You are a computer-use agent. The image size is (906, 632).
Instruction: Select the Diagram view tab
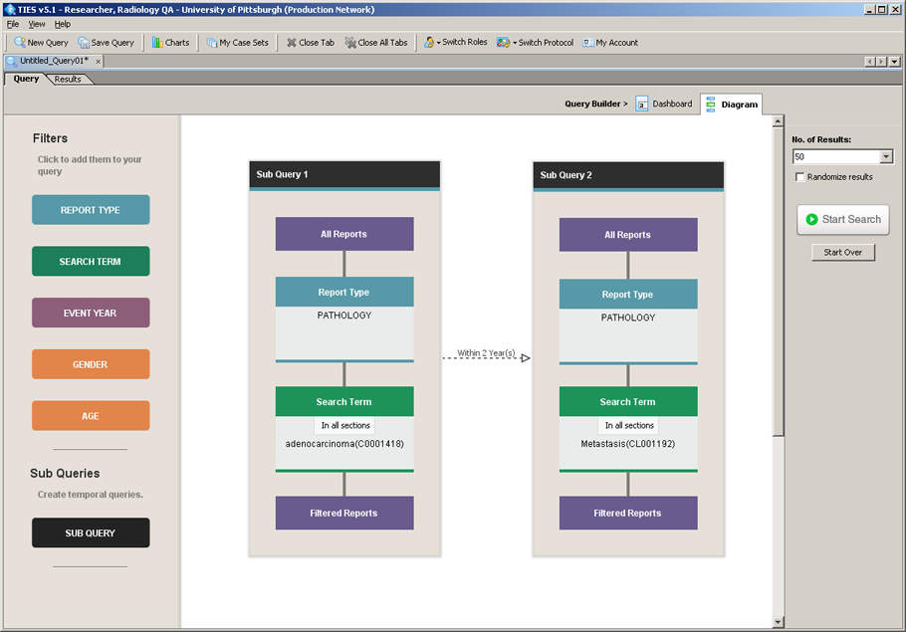pos(732,104)
